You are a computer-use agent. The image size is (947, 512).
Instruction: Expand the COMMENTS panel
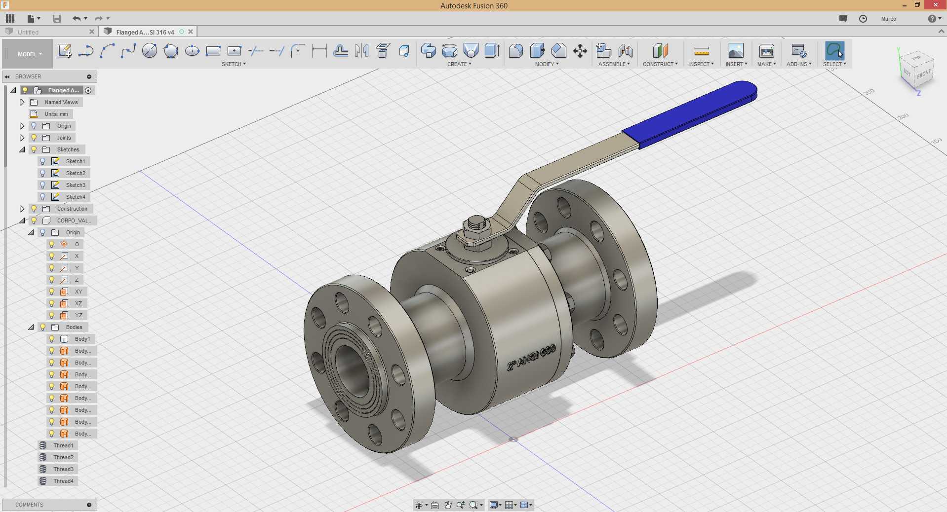click(89, 505)
